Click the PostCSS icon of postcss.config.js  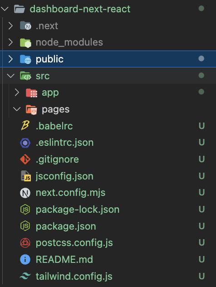[x=25, y=243]
